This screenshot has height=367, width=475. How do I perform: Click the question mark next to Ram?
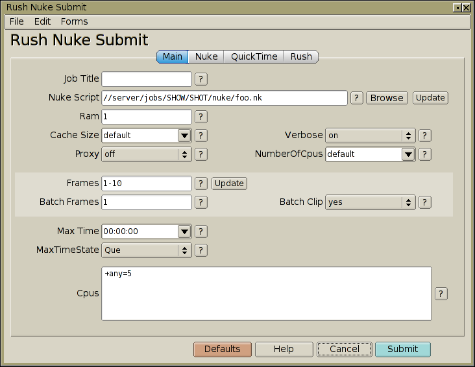pyautogui.click(x=201, y=117)
